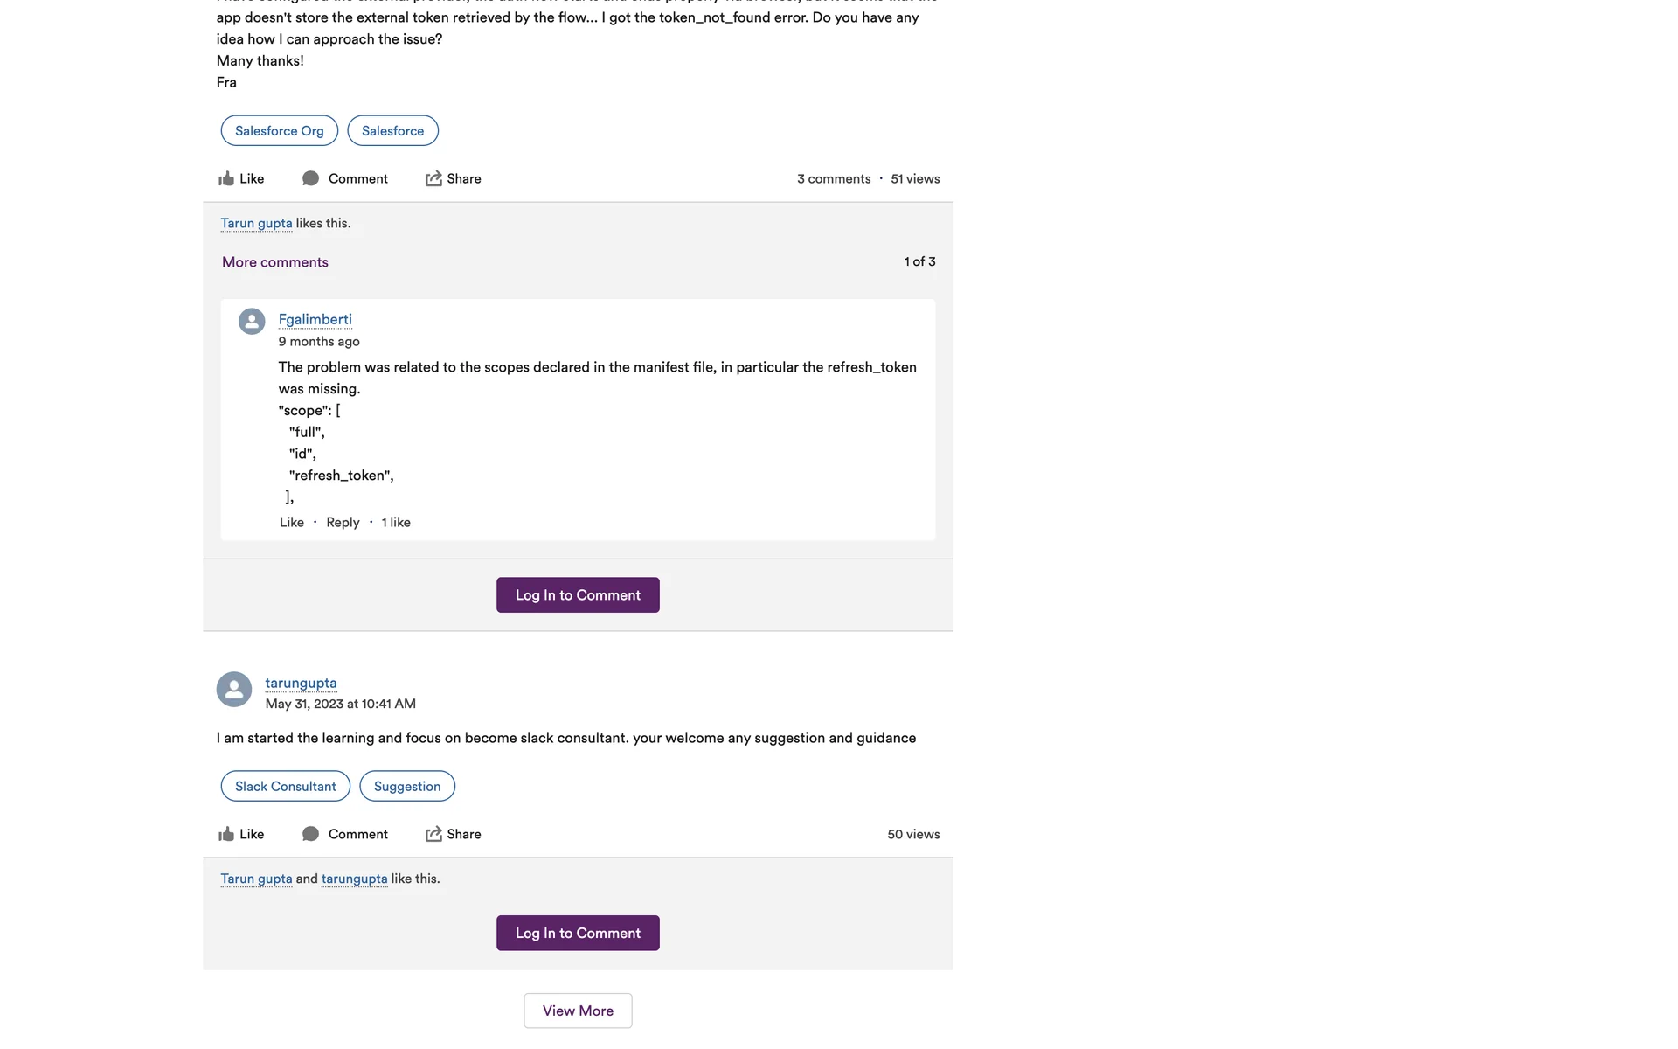Like Fgalimberti's comment via text link
This screenshot has width=1678, height=1049.
click(292, 522)
